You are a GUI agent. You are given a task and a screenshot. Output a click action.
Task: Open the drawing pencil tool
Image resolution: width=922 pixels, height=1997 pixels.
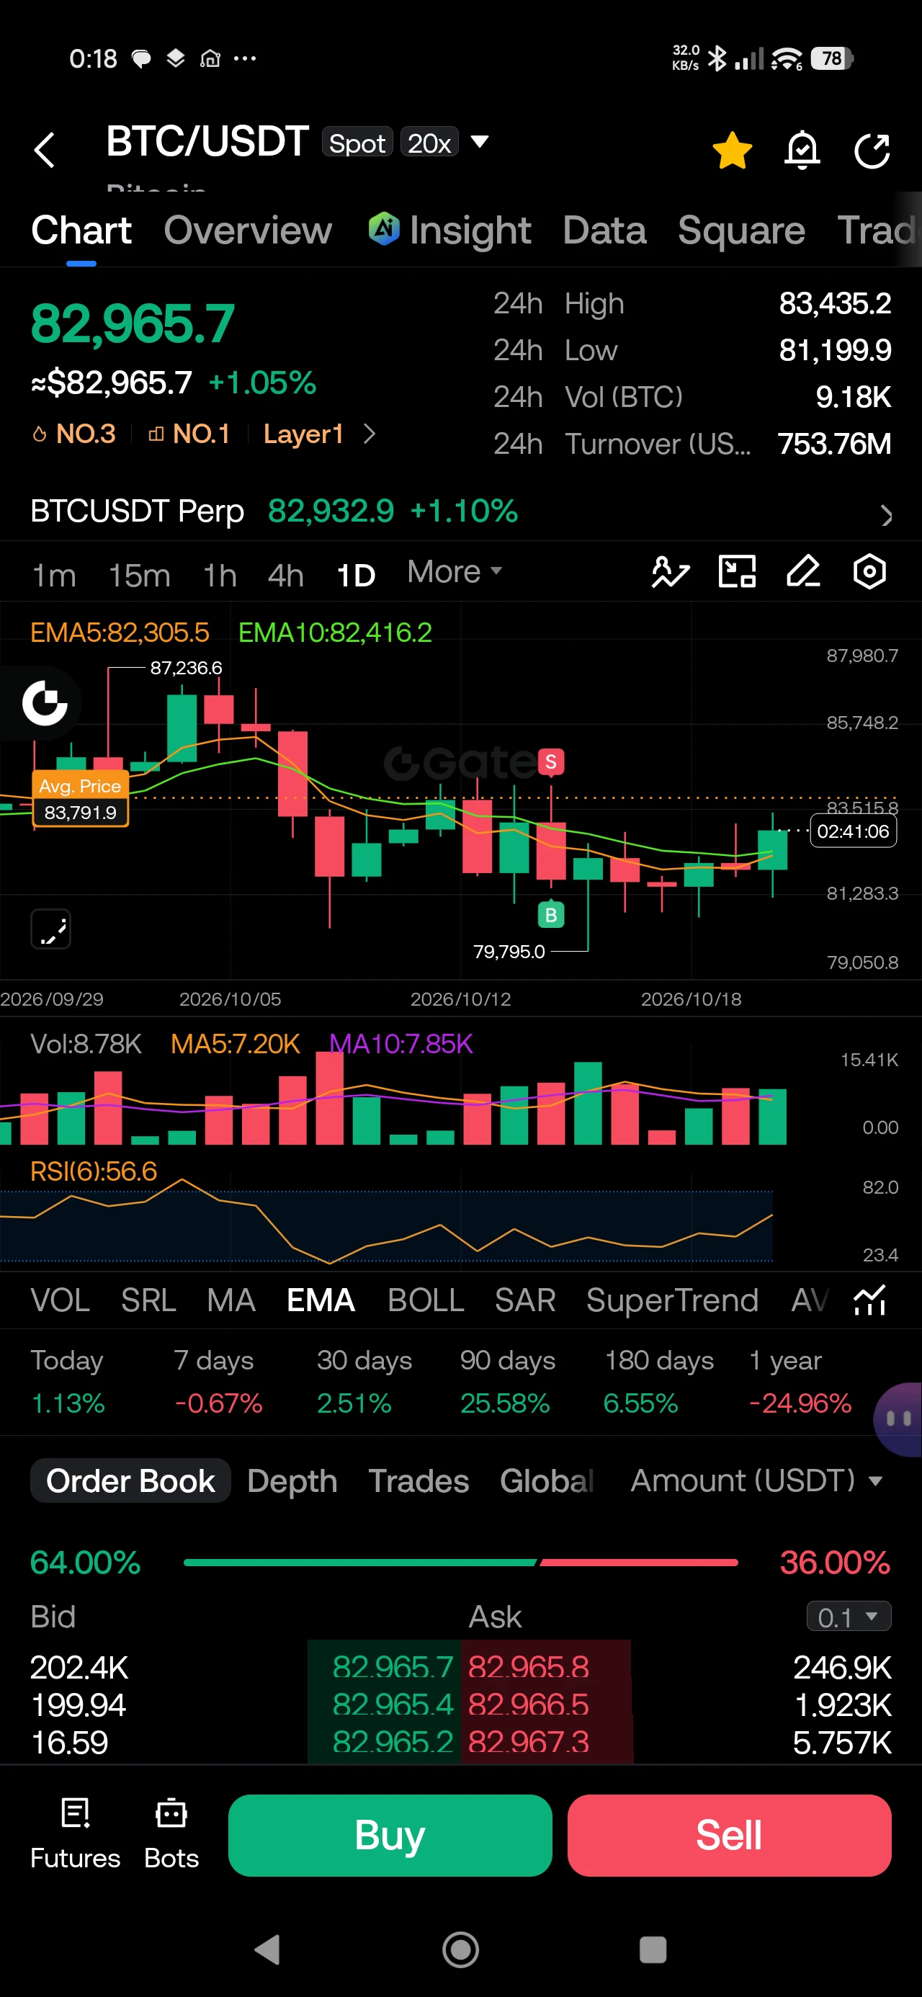803,572
